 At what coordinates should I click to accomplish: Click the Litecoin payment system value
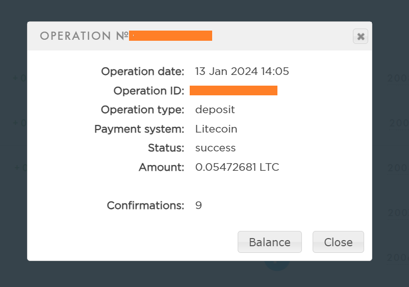click(216, 129)
